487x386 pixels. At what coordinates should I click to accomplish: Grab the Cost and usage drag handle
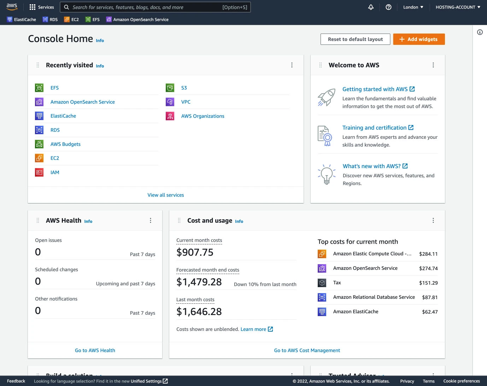tap(179, 220)
